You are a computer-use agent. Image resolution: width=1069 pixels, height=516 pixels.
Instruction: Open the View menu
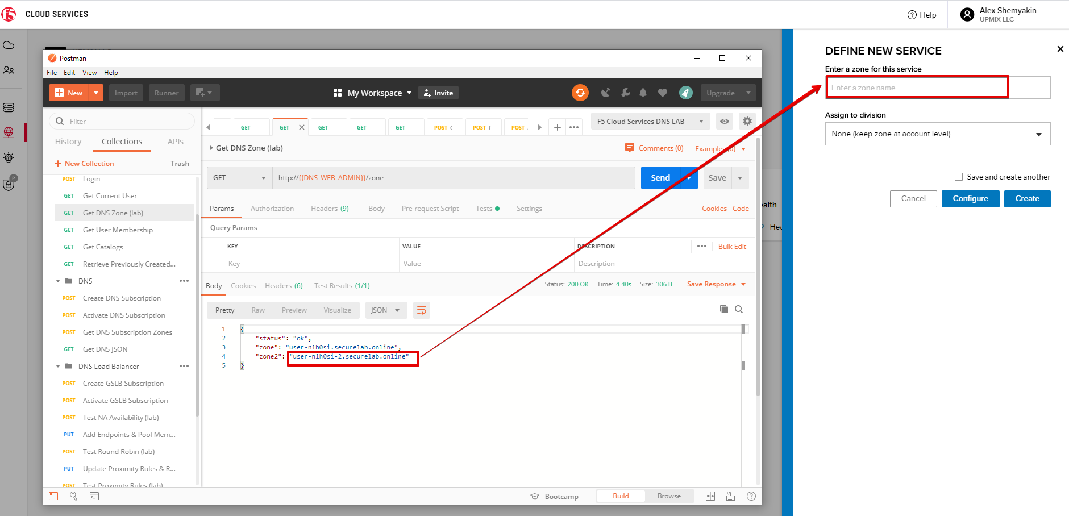click(90, 73)
